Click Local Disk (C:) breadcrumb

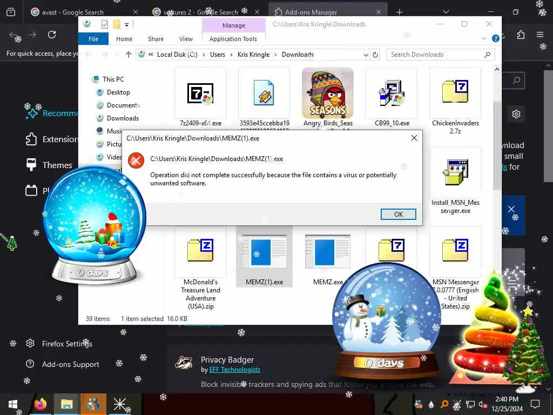(x=177, y=55)
